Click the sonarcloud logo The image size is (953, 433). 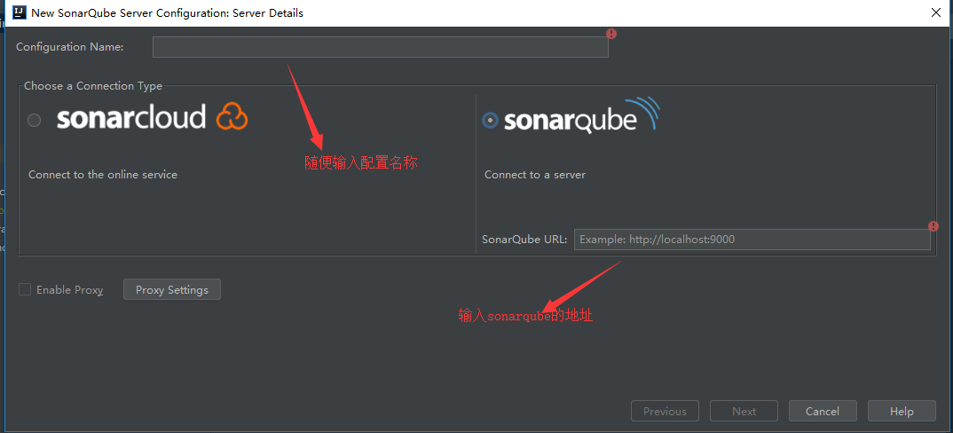tap(152, 116)
